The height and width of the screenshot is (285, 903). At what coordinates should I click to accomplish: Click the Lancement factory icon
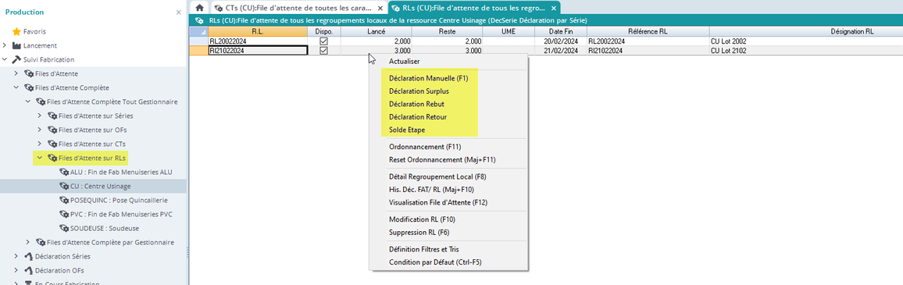(16, 45)
